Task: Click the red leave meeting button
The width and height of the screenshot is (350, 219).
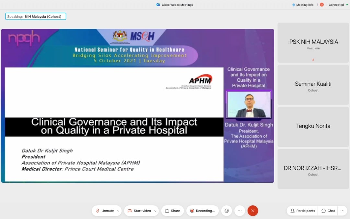Action: (x=253, y=211)
